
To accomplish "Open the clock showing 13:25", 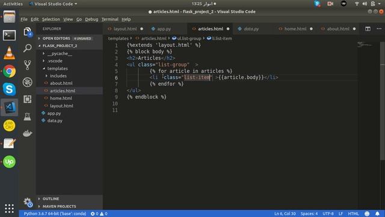I will 203,4.
